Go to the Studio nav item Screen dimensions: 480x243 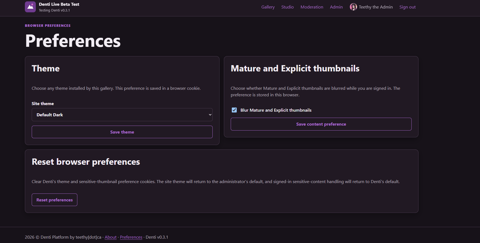tap(288, 7)
